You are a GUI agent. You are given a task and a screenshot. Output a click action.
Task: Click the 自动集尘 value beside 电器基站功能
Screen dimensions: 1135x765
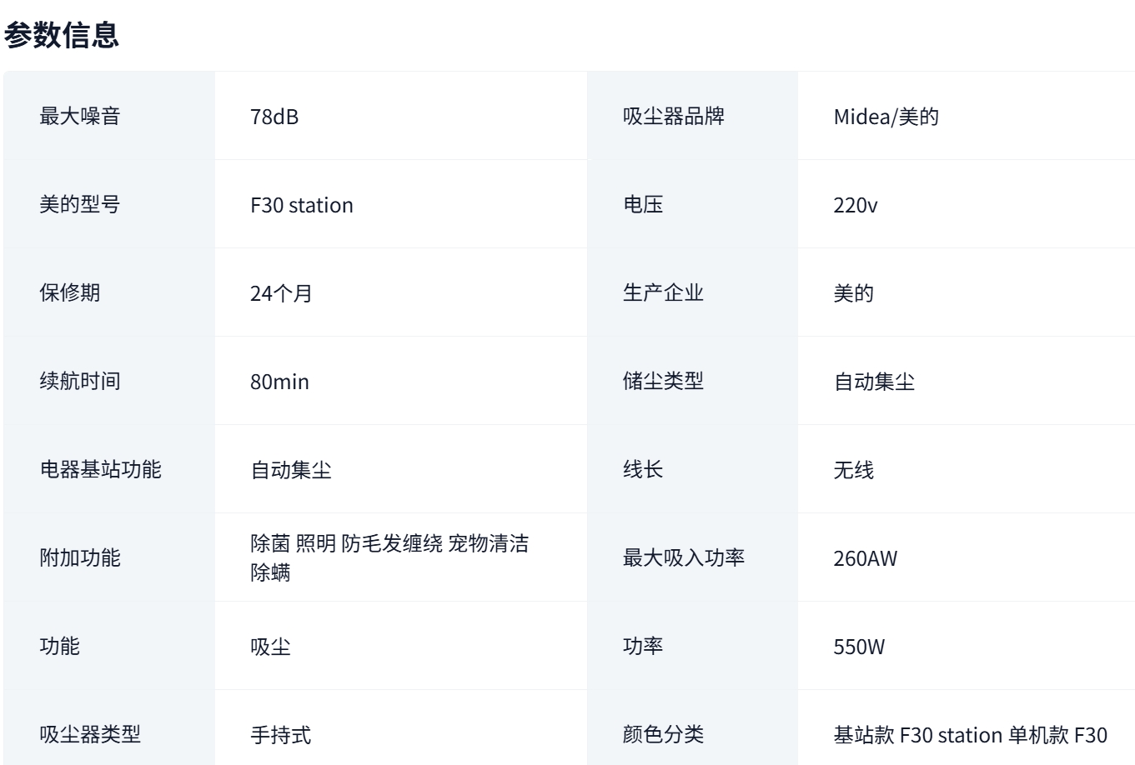[x=291, y=470]
